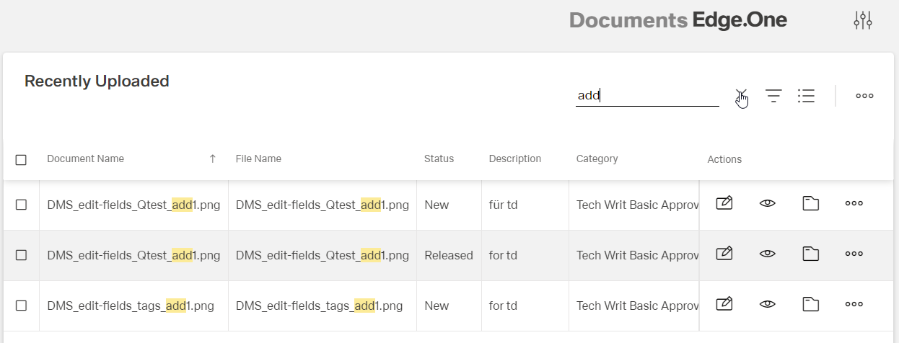Edit the DMS_edit-fields_tags_add1.png document
The image size is (899, 343).
point(724,305)
